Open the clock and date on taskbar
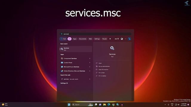 [184, 105]
